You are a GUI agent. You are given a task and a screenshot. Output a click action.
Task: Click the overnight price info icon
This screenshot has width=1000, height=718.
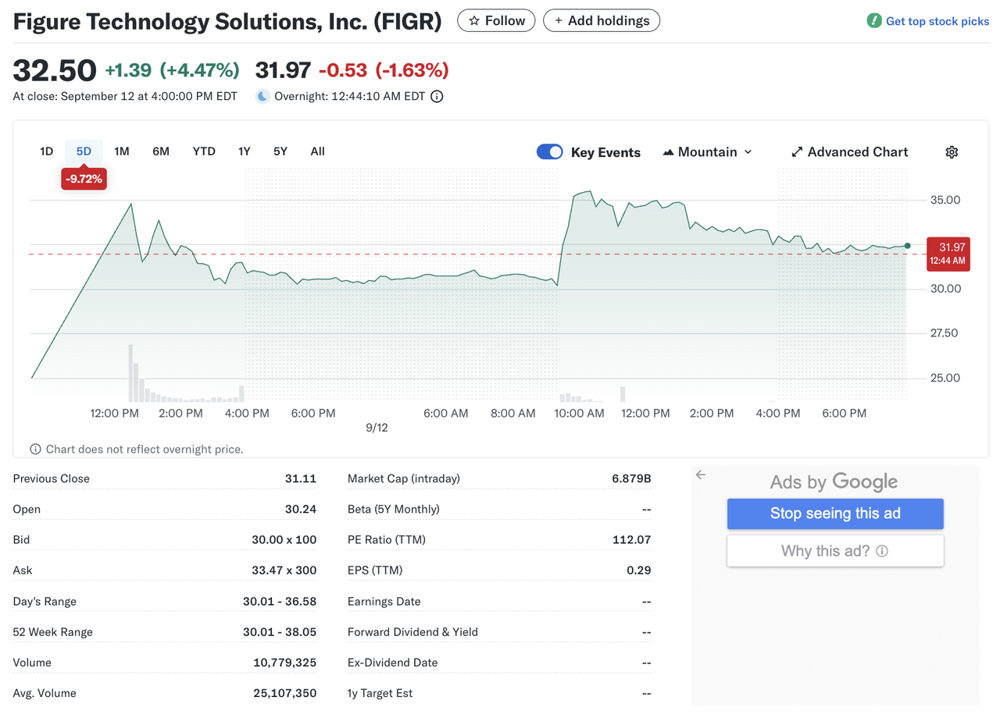[437, 97]
